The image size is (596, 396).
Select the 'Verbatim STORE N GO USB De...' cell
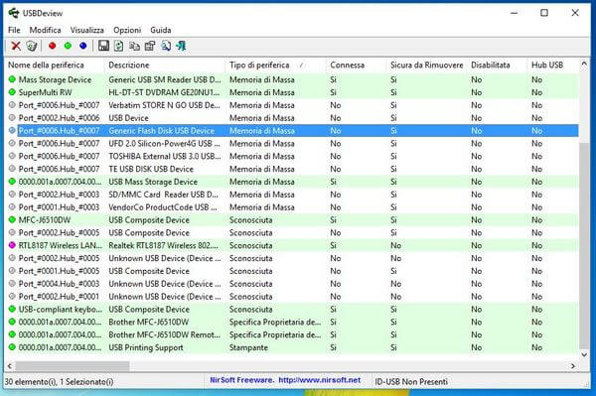click(x=165, y=105)
